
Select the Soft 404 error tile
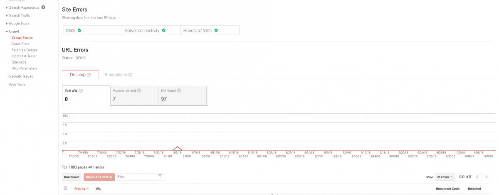[x=86, y=95]
